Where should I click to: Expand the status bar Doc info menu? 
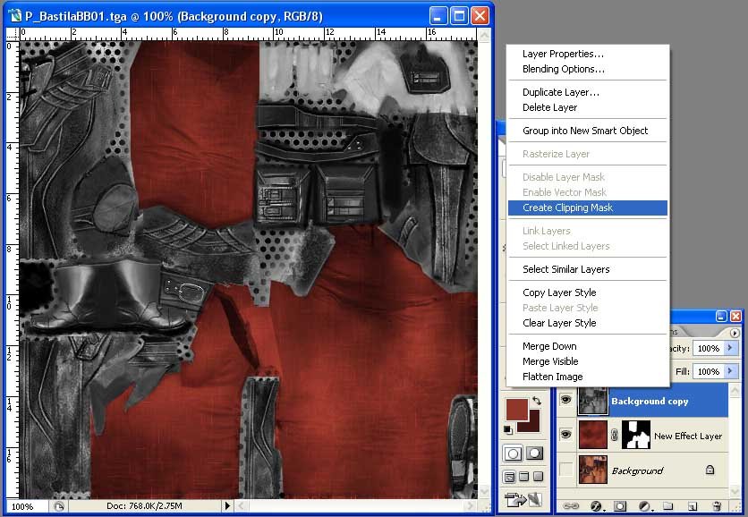227,506
